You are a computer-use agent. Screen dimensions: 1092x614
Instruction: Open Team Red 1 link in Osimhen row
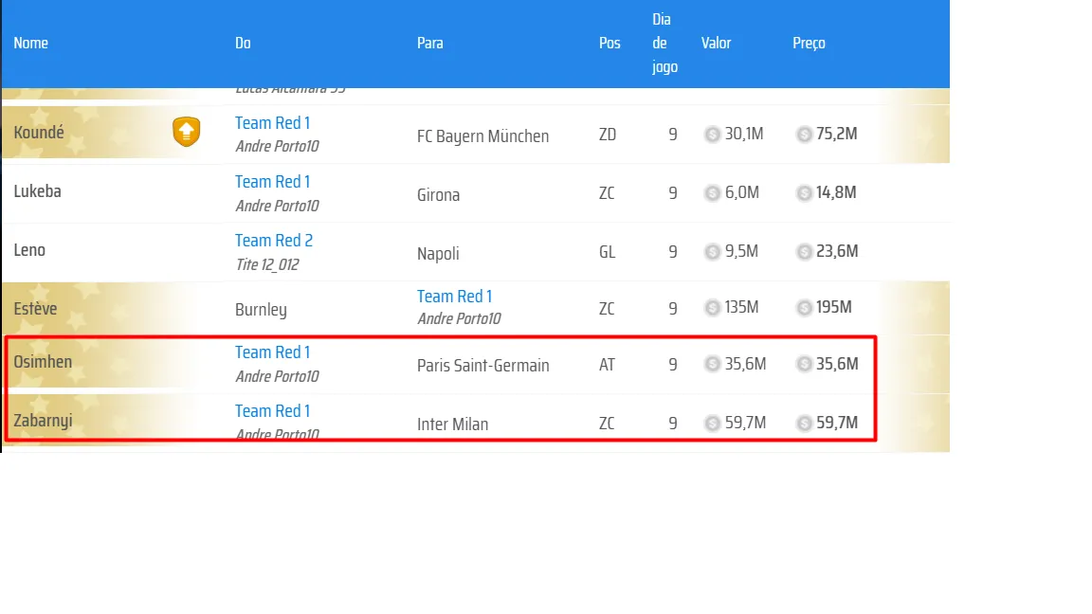(x=272, y=352)
